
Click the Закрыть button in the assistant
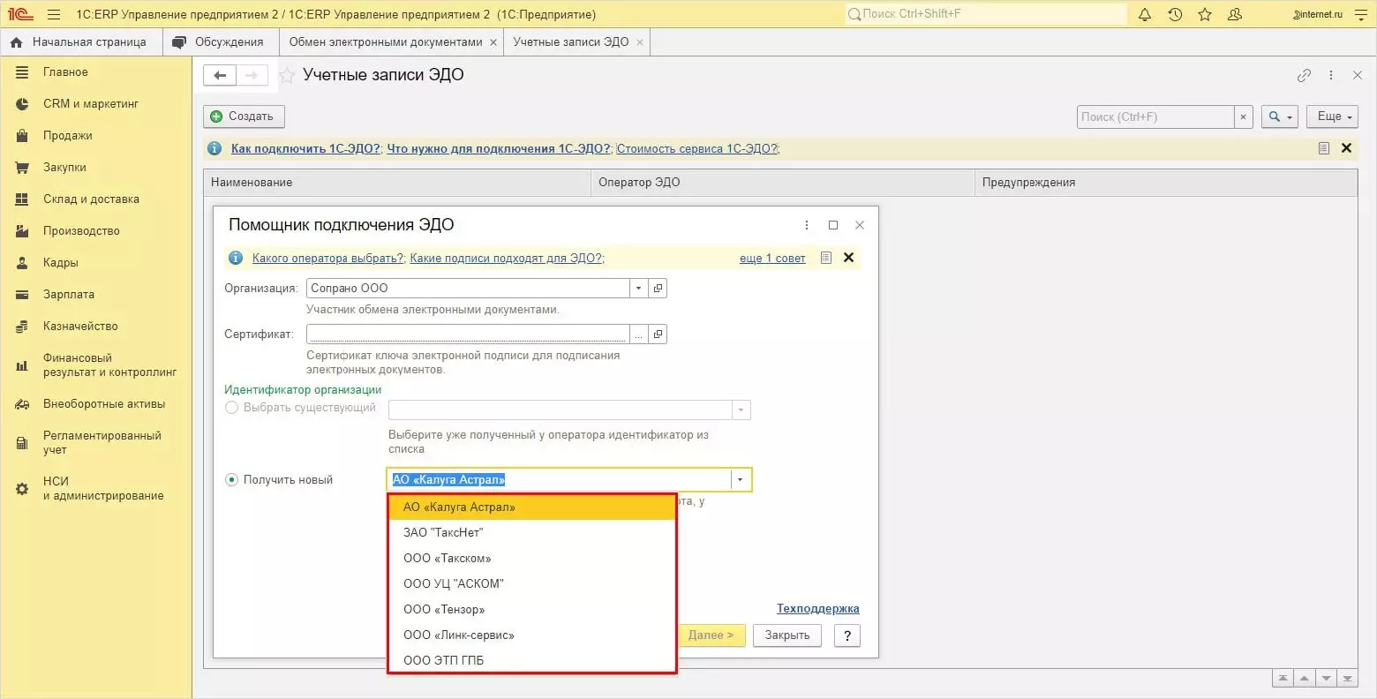click(x=787, y=635)
